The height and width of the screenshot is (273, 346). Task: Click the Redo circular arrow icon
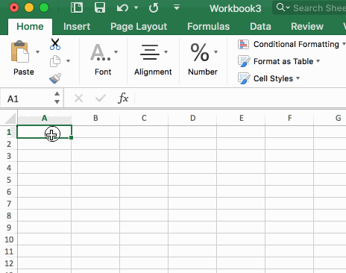[154, 7]
